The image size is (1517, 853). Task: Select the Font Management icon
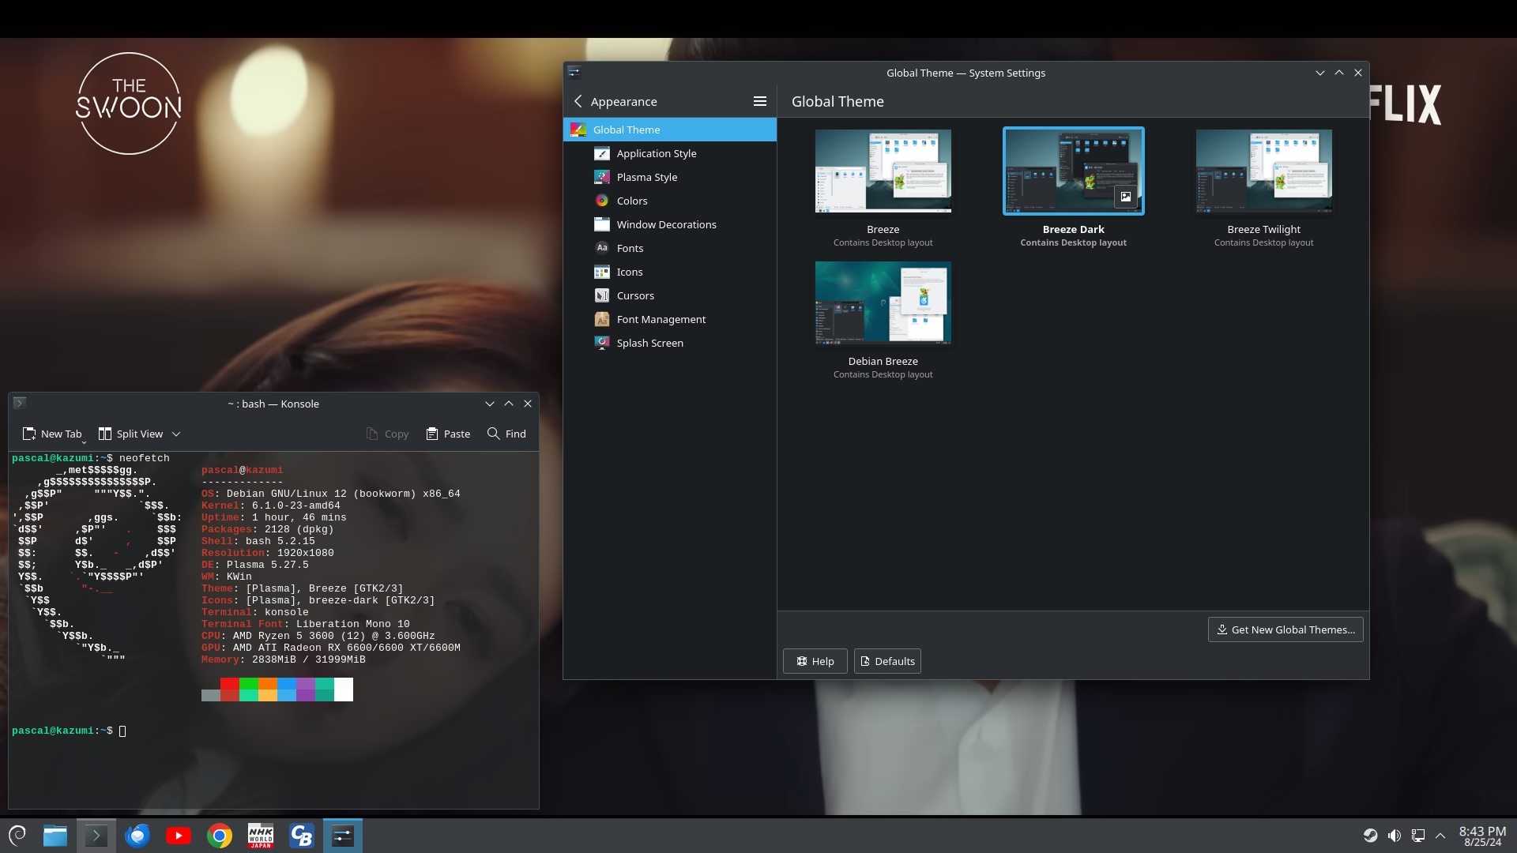click(x=601, y=319)
